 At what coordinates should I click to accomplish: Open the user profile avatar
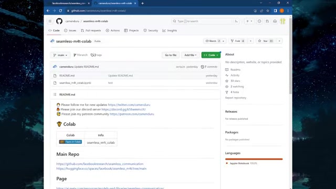tap(282, 21)
